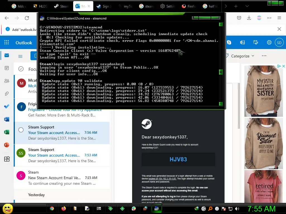
Task: Open People in the Outlook sidebar
Action: (x=7, y=81)
